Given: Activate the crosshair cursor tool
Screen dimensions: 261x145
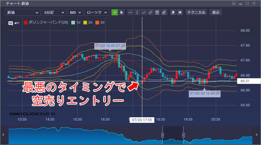Looking at the screenshot, I should pyautogui.click(x=115, y=12).
